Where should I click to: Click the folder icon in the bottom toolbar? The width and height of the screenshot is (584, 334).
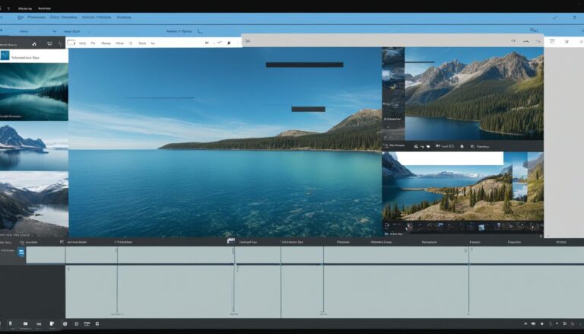[25, 323]
